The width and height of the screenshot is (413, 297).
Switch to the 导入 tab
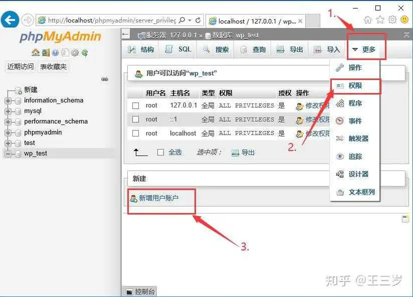click(x=327, y=49)
